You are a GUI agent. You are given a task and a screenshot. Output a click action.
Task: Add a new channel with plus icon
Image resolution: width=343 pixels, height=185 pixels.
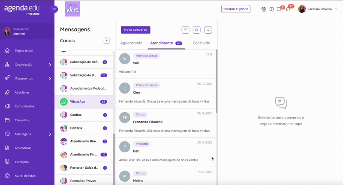(106, 41)
